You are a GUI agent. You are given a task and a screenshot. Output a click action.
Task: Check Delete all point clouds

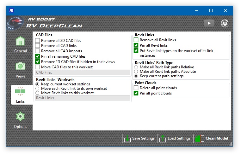136,88
